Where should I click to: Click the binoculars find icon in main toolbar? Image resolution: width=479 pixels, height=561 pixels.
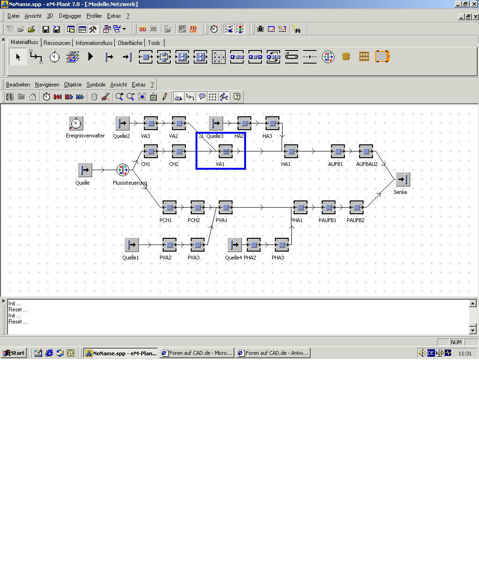(297, 29)
